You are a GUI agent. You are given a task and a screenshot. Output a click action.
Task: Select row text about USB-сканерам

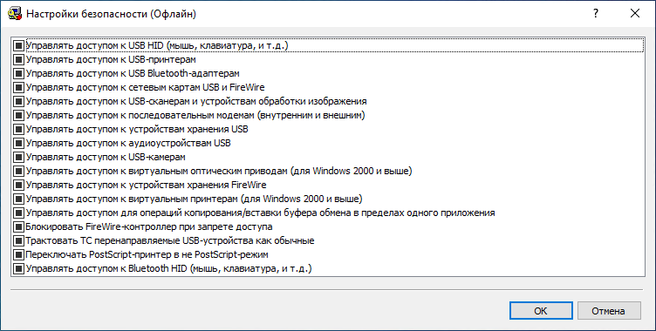[196, 101]
